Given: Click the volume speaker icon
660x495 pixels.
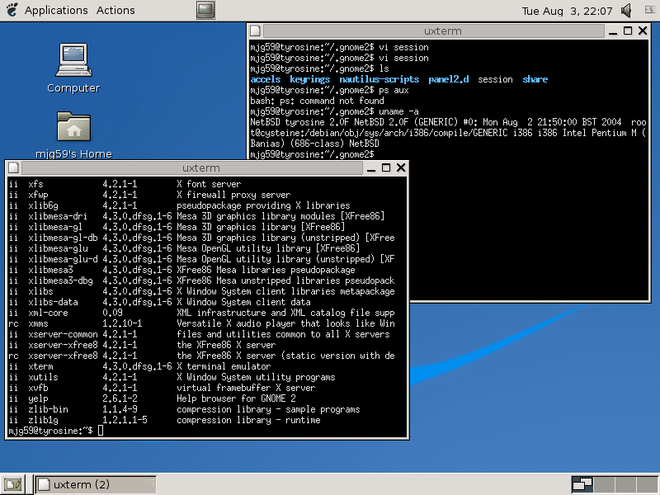Looking at the screenshot, I should (x=627, y=11).
